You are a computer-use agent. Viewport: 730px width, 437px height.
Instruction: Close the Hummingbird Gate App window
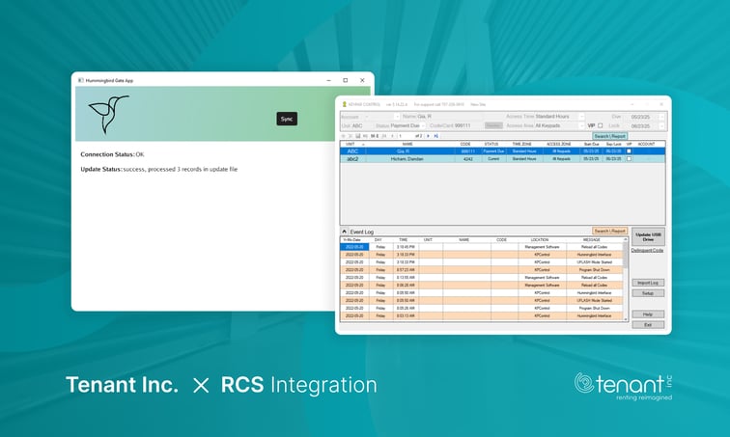coord(362,80)
